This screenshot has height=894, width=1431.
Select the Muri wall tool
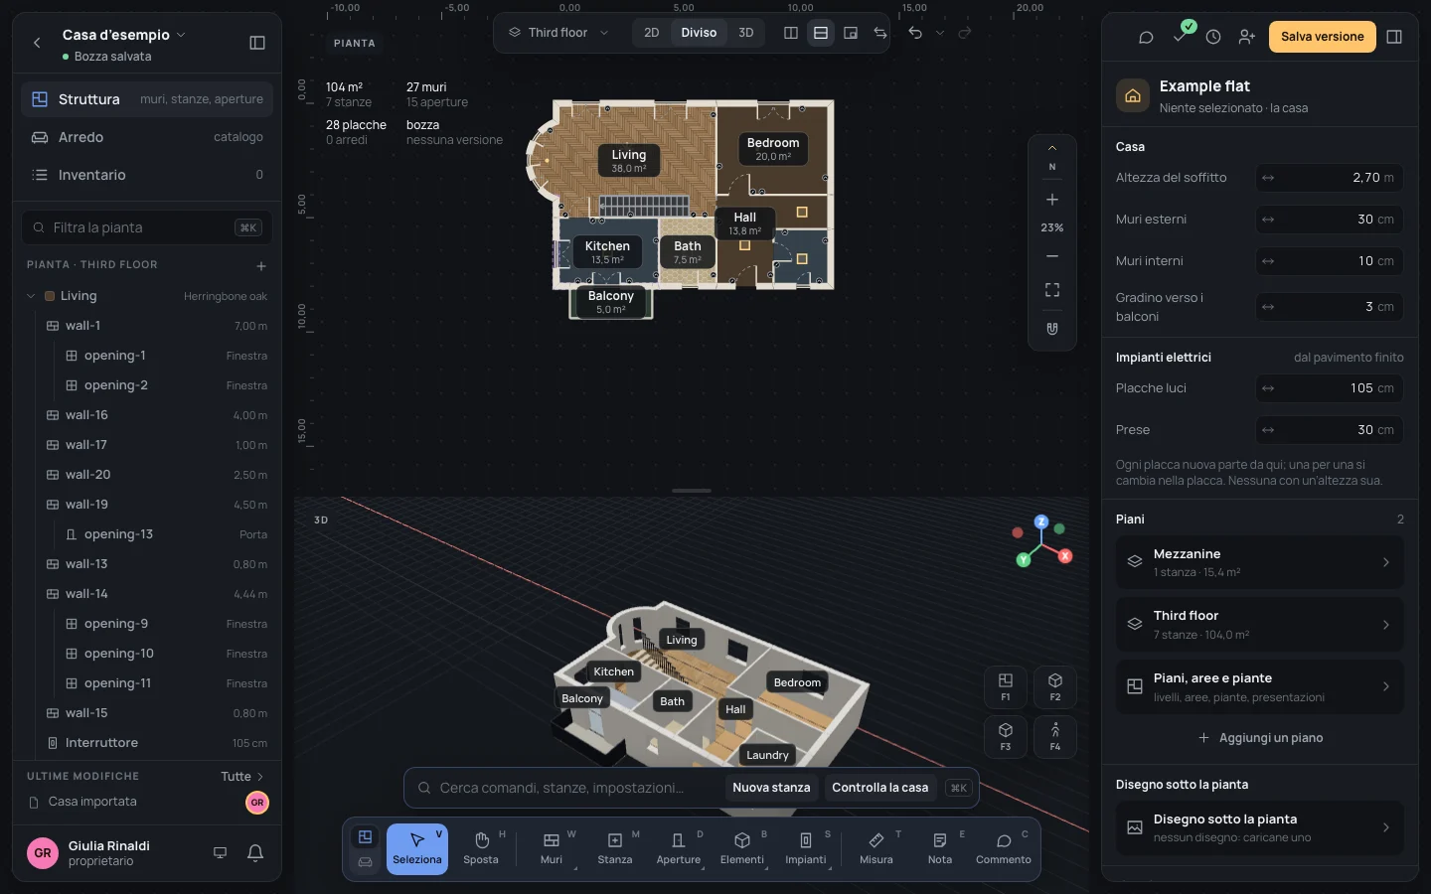(552, 849)
